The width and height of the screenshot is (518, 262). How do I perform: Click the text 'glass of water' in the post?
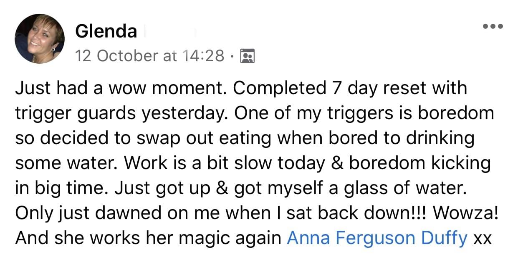404,189
